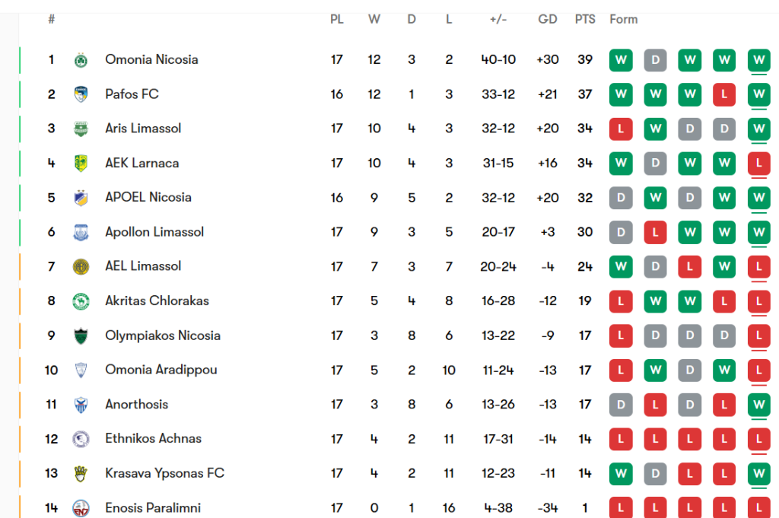Click the Aris Limassol club crest

81,129
